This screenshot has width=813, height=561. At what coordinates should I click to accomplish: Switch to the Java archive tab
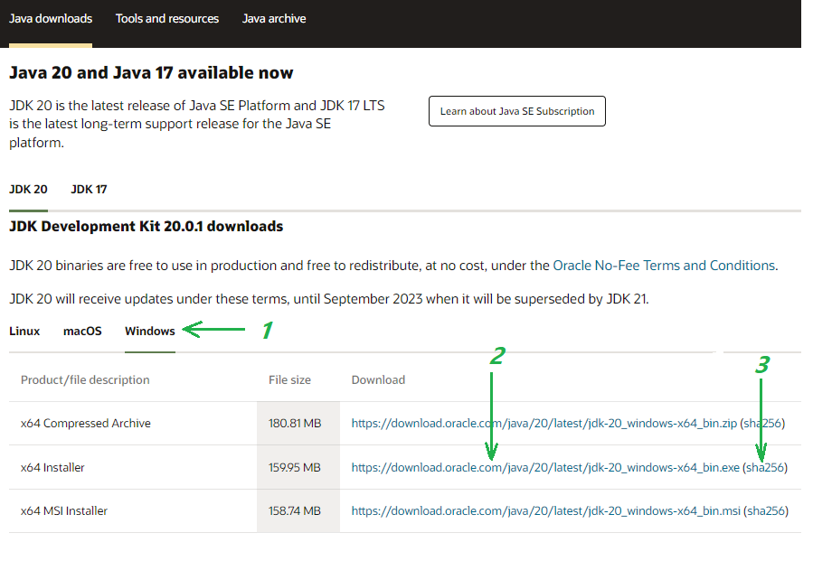point(274,19)
